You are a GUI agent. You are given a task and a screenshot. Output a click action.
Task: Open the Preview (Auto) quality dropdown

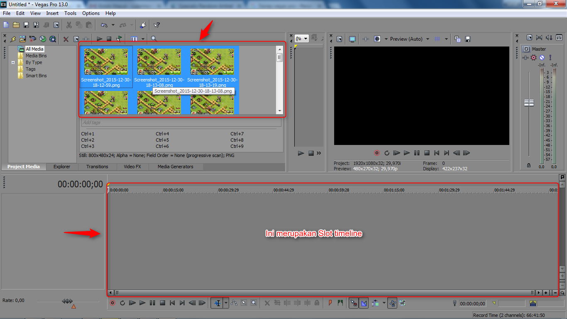pyautogui.click(x=428, y=39)
